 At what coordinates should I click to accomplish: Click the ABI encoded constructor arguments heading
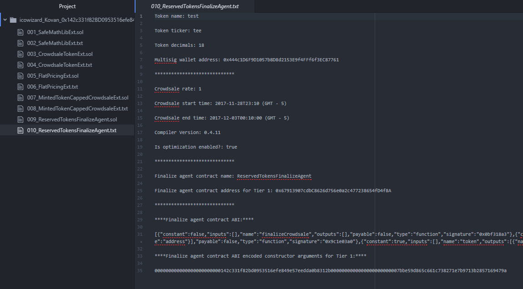coord(261,256)
